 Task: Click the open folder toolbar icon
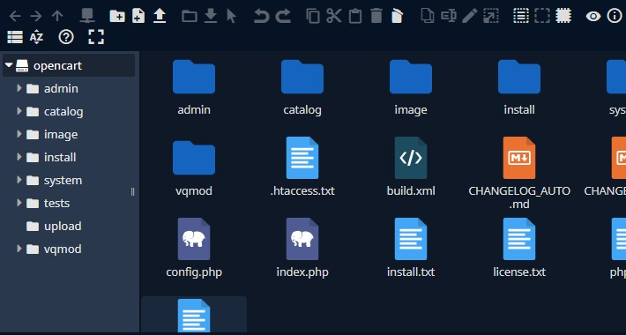(x=190, y=16)
